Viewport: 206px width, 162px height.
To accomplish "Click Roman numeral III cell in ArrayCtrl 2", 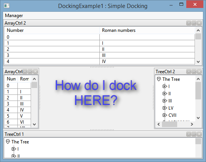I will click(147, 55).
